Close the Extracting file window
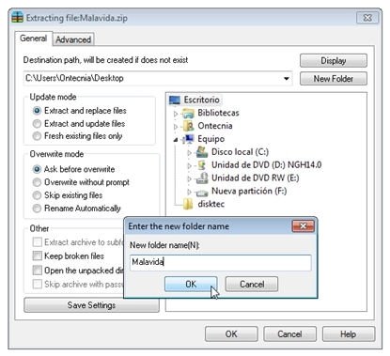 (x=367, y=18)
